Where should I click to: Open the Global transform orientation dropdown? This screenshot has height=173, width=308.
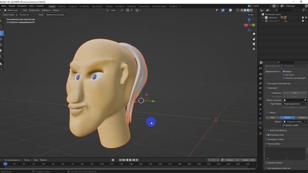[x=113, y=10]
